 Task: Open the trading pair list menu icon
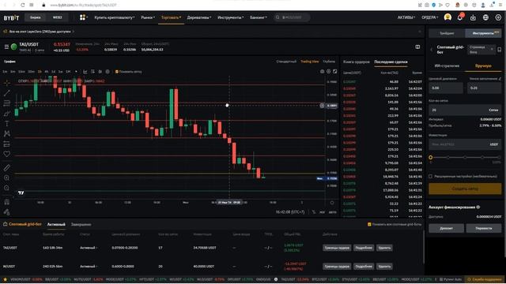(6, 47)
